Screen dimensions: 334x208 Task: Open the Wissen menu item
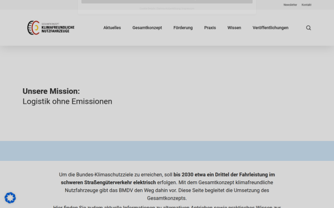pyautogui.click(x=234, y=28)
